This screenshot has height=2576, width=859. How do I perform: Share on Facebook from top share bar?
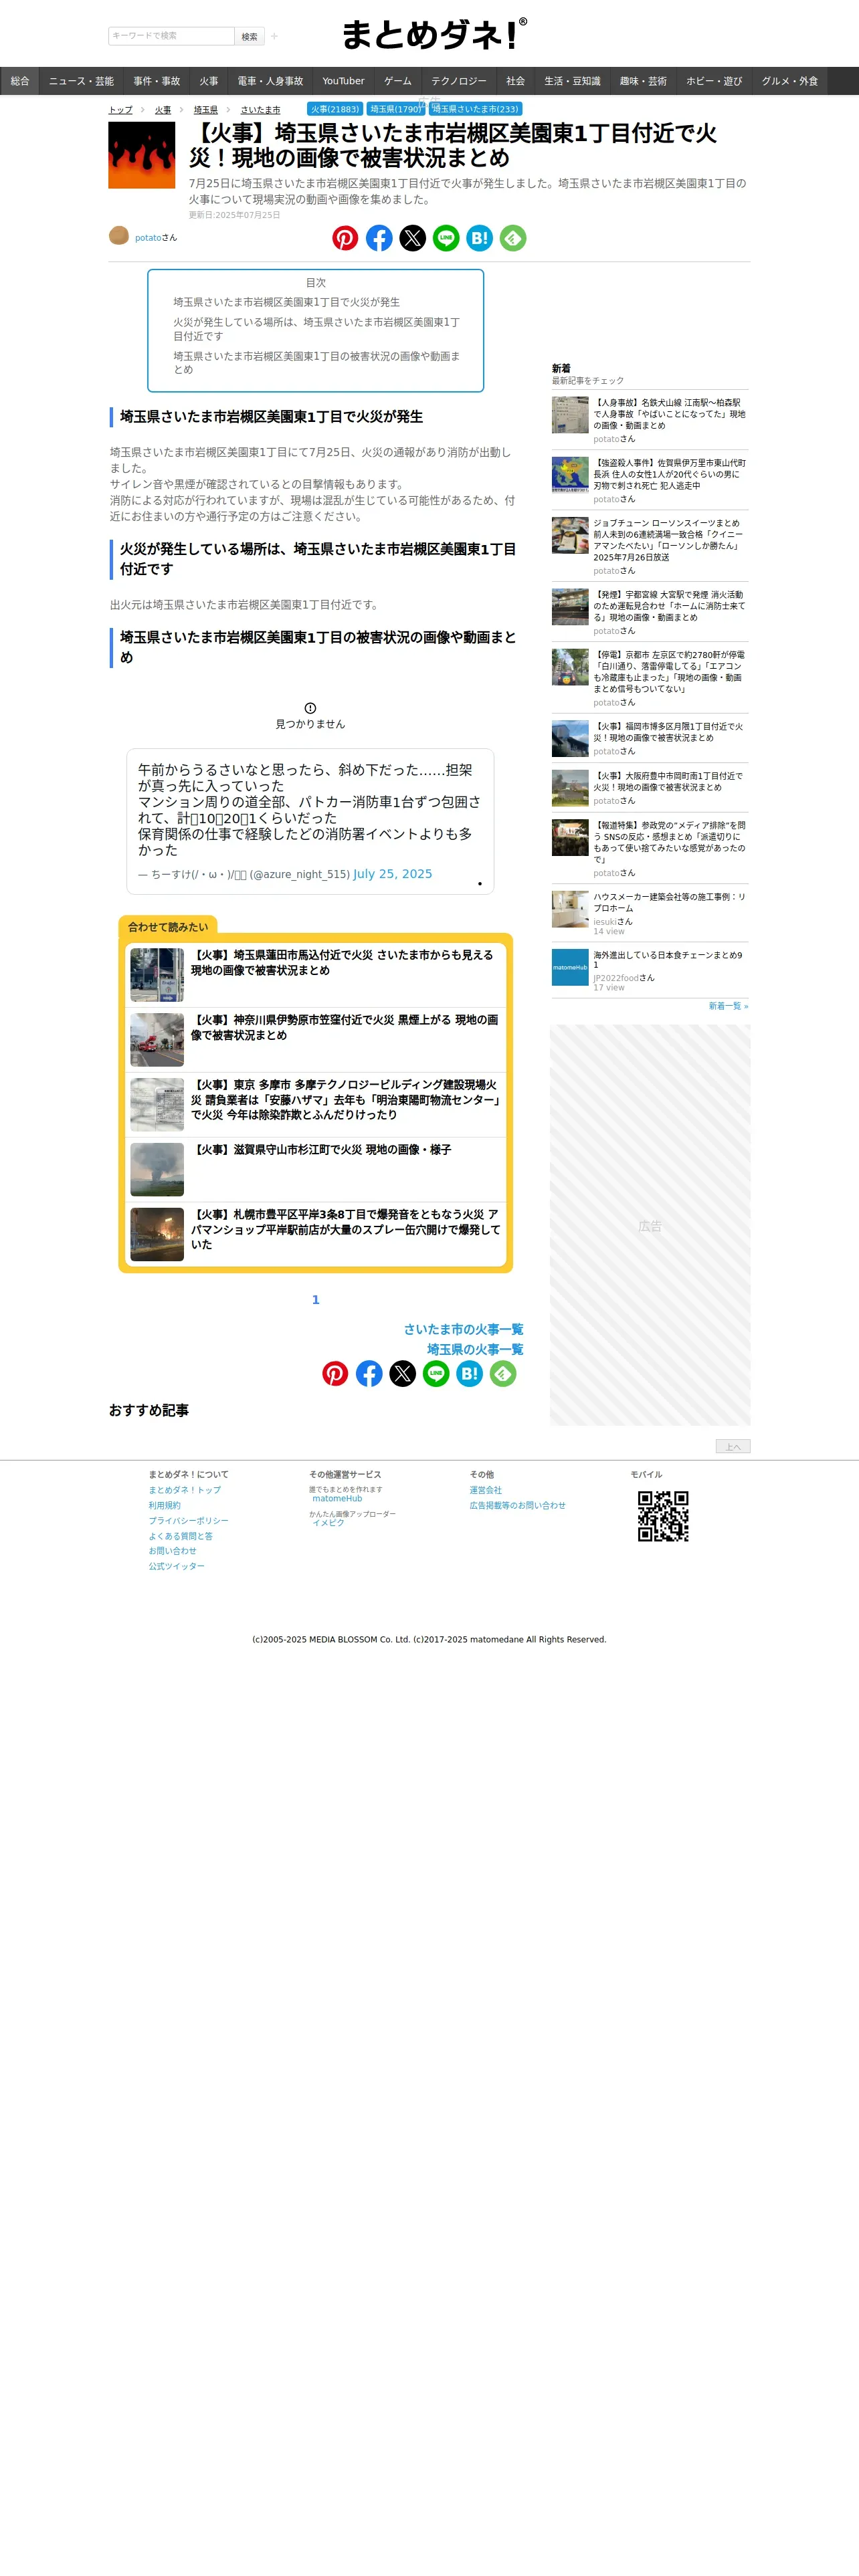click(x=379, y=238)
